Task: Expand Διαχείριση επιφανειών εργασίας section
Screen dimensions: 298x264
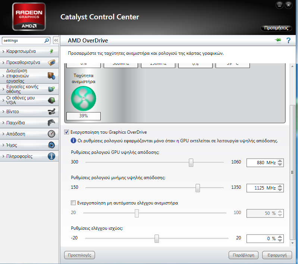Action: coord(29,76)
